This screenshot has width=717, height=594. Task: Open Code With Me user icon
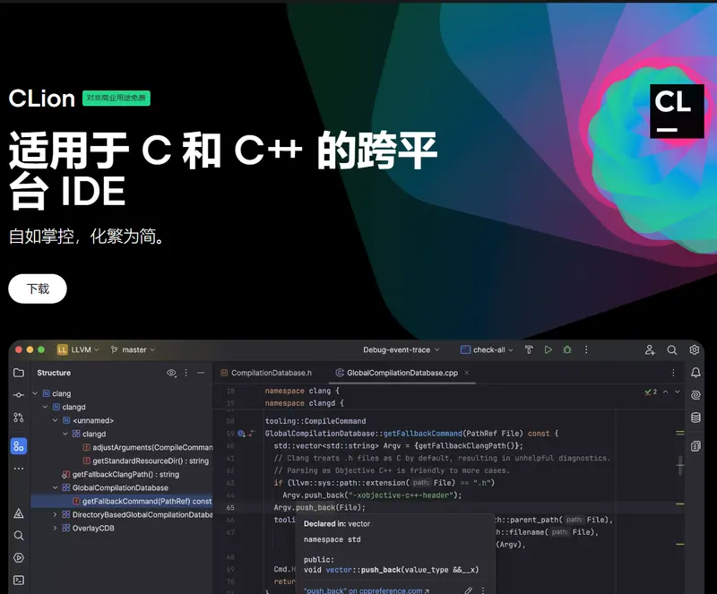650,349
